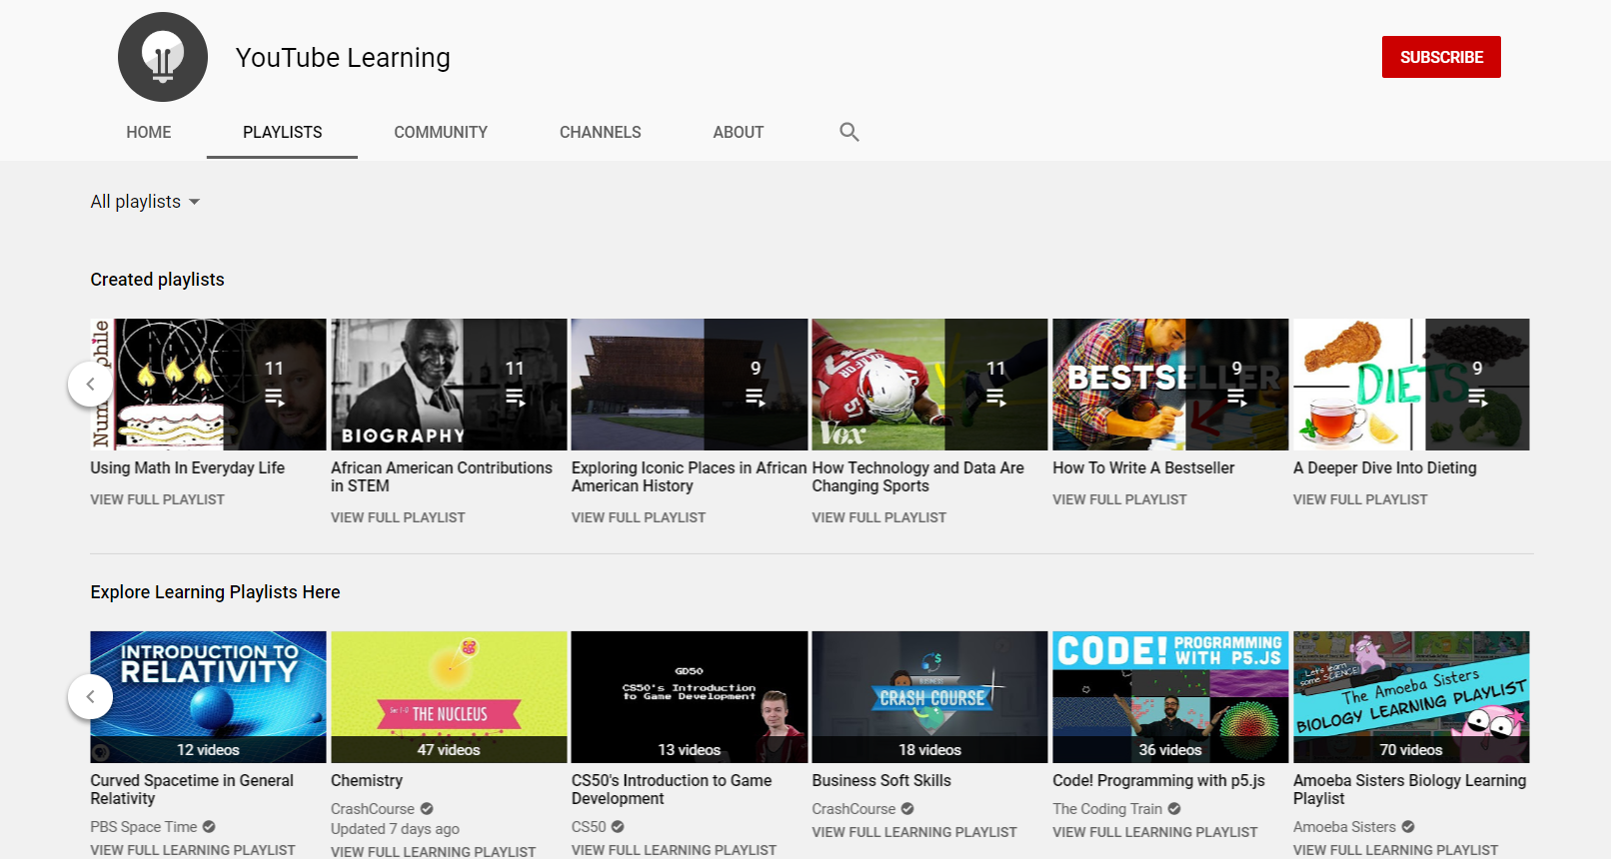
Task: Subscribe to YouTube Learning channel
Action: click(1441, 57)
